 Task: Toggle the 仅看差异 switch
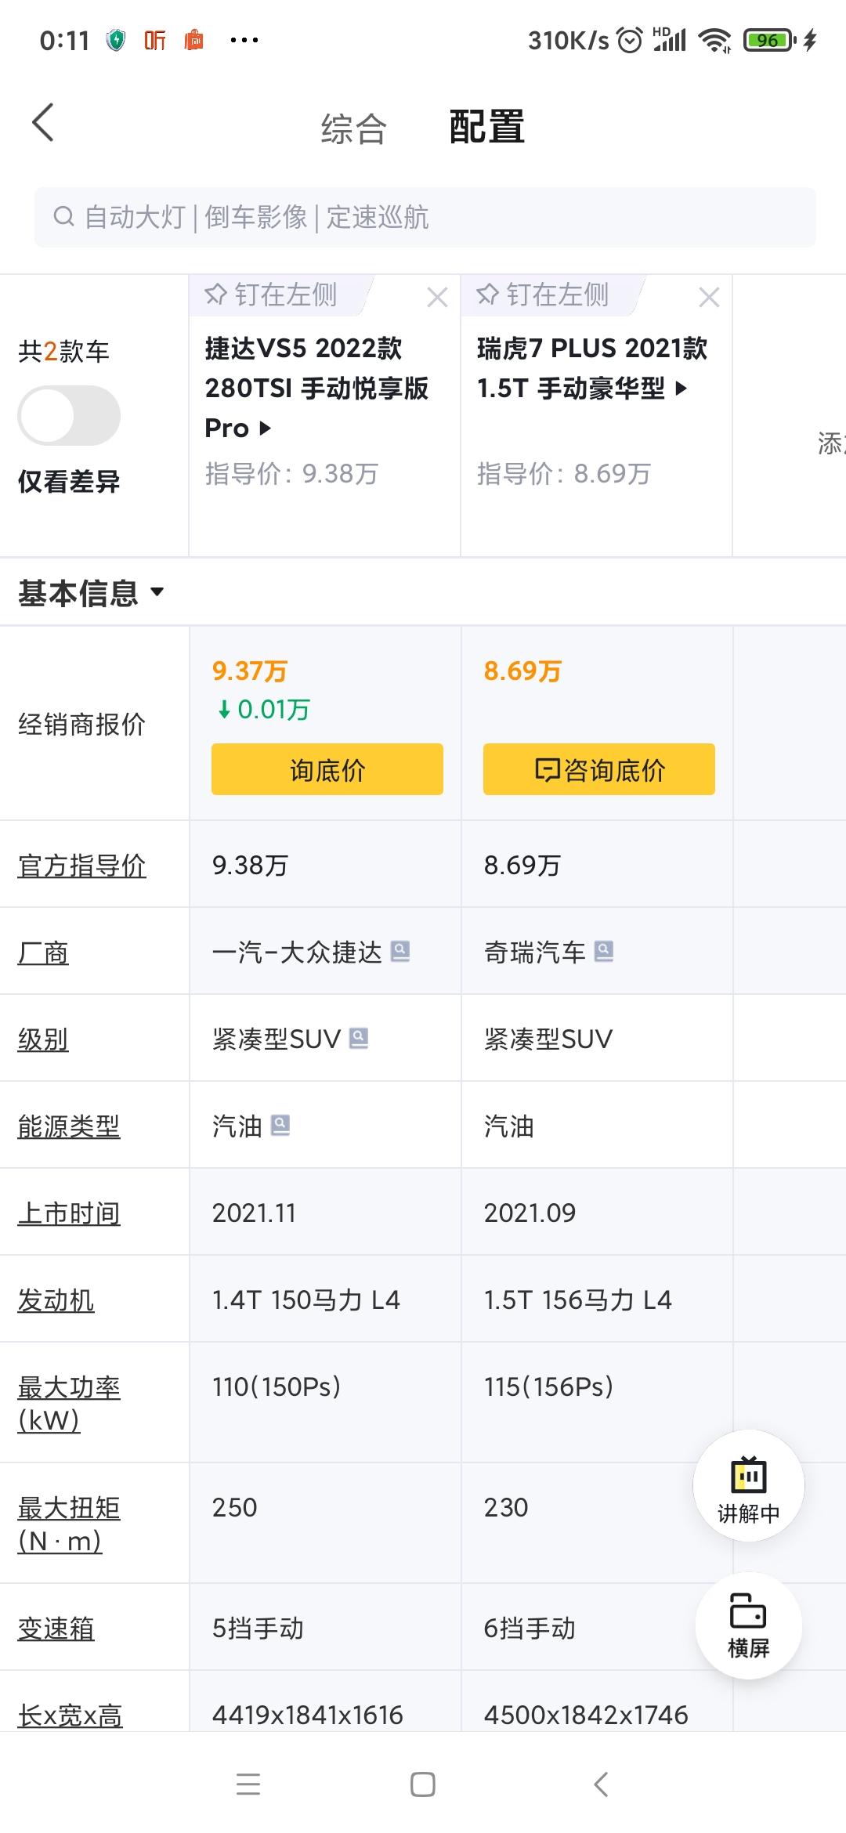click(69, 415)
